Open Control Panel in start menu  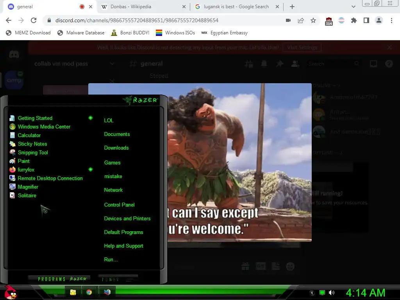click(x=120, y=205)
